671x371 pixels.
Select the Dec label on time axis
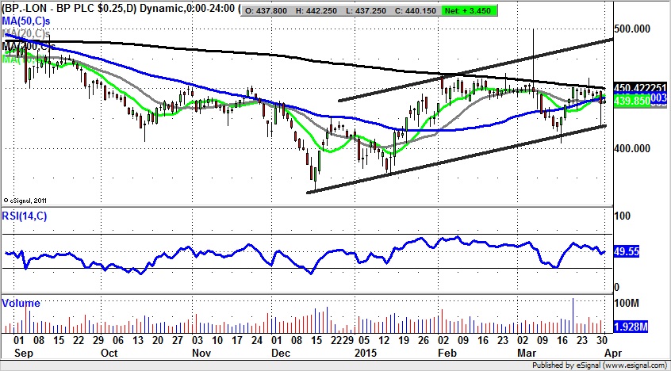tap(280, 351)
